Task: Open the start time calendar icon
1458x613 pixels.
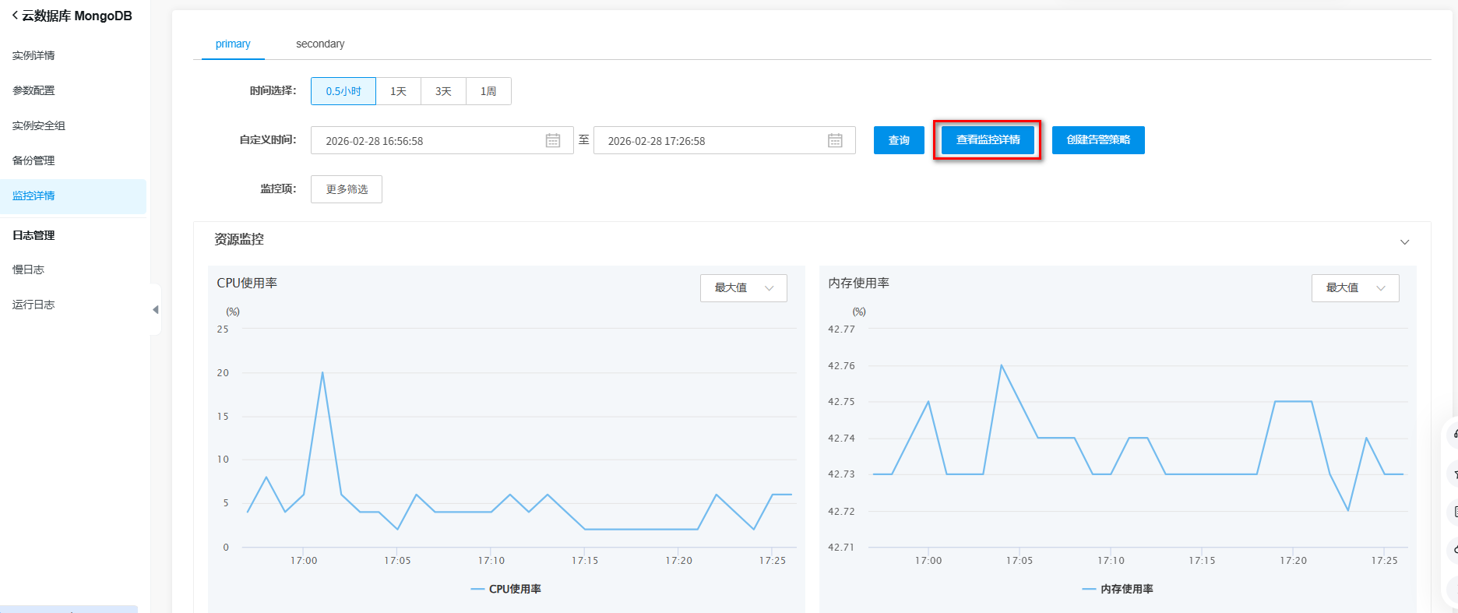Action: [x=553, y=140]
